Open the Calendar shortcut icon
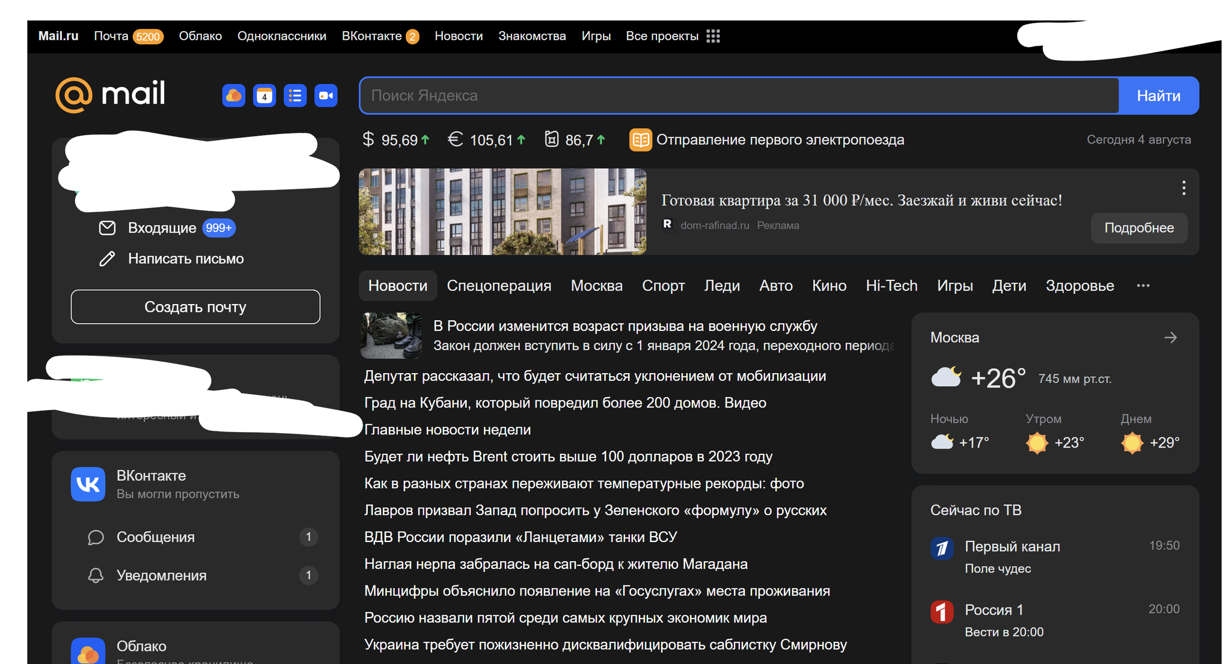This screenshot has height=664, width=1231. click(264, 96)
